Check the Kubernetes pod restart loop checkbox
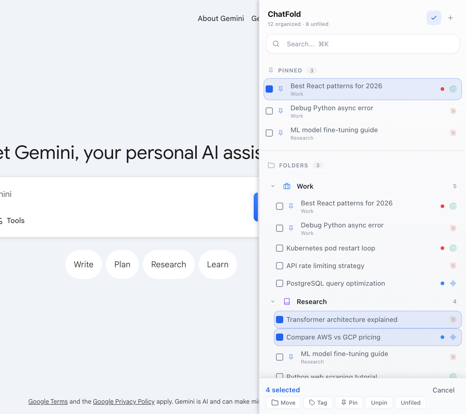 [279, 248]
